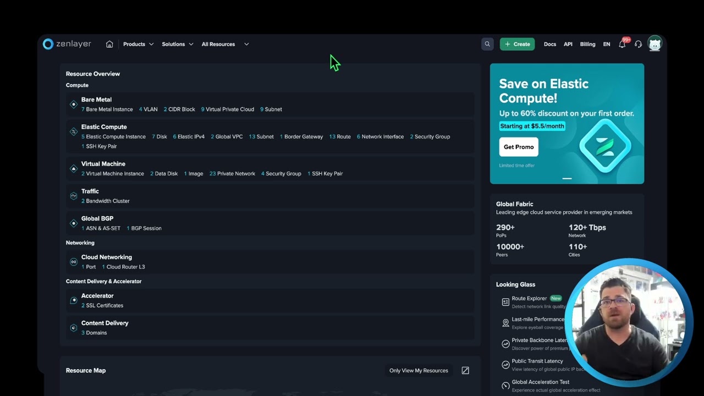Open Public Transit Latency tool
The image size is (704, 396).
(x=537, y=361)
